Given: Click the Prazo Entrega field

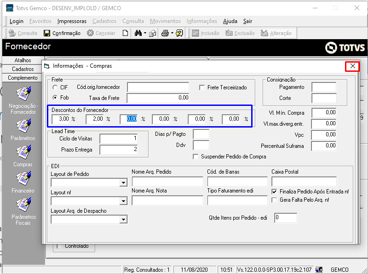Looking at the screenshot, I should tap(119, 150).
